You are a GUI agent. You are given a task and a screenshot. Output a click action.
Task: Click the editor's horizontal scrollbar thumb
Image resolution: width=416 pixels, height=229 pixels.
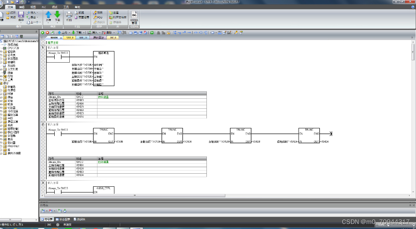[135, 196]
